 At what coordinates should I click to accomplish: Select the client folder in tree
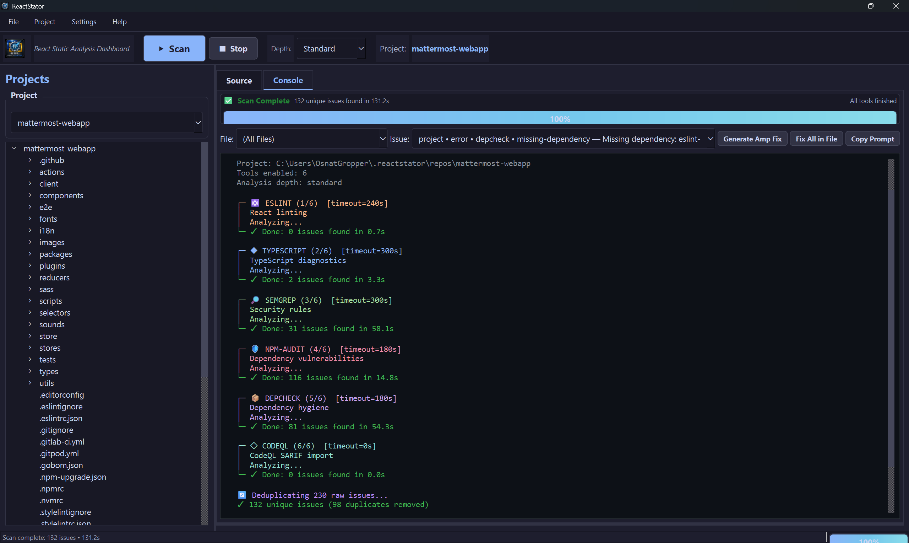49,184
